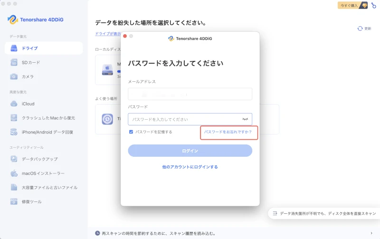Click スキャン履歴を読み込む bar text

(159, 233)
